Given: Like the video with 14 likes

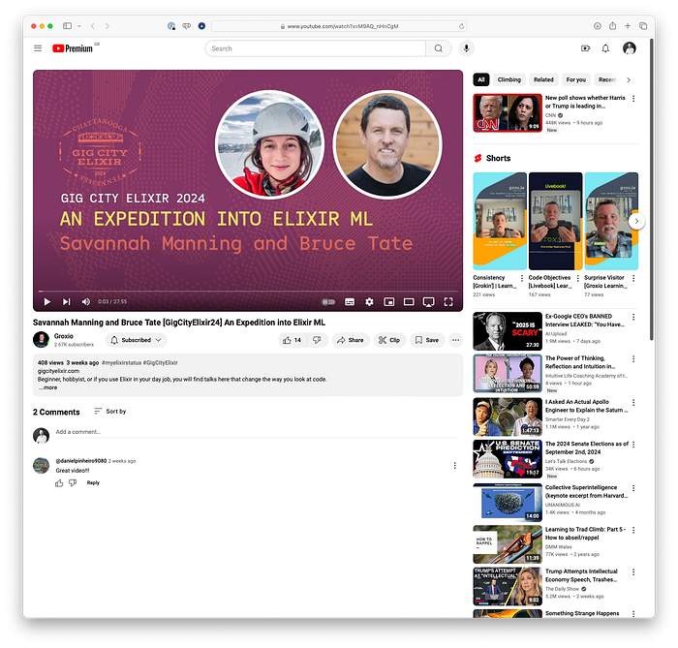Looking at the screenshot, I should tap(292, 340).
